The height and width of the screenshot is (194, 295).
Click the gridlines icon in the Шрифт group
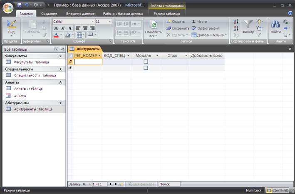(79, 35)
